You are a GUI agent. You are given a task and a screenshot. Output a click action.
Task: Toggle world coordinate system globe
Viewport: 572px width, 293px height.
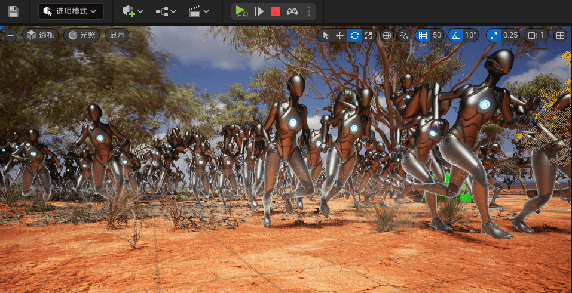(x=387, y=35)
